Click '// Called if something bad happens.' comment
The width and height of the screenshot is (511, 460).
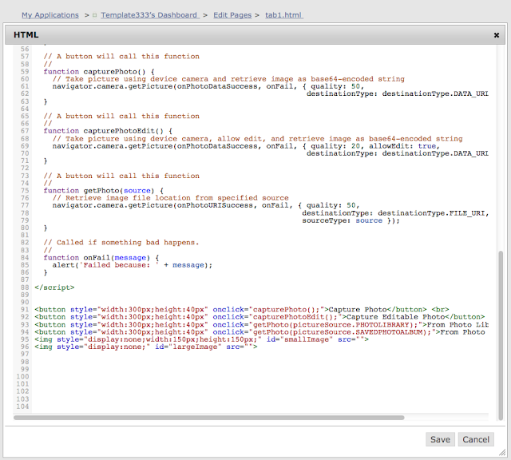(121, 242)
